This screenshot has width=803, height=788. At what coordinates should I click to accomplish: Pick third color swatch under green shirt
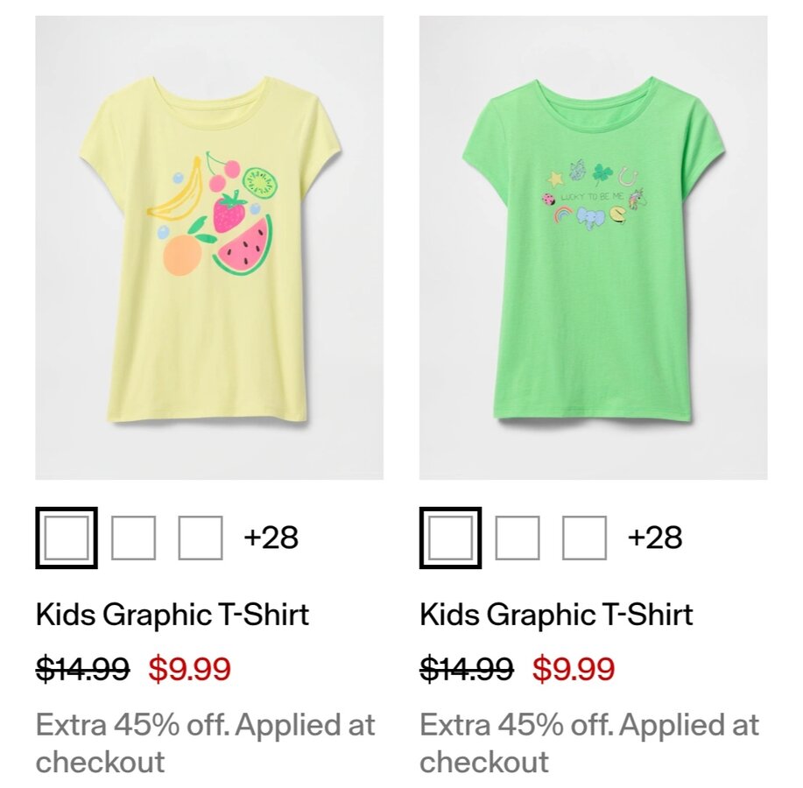coord(584,538)
